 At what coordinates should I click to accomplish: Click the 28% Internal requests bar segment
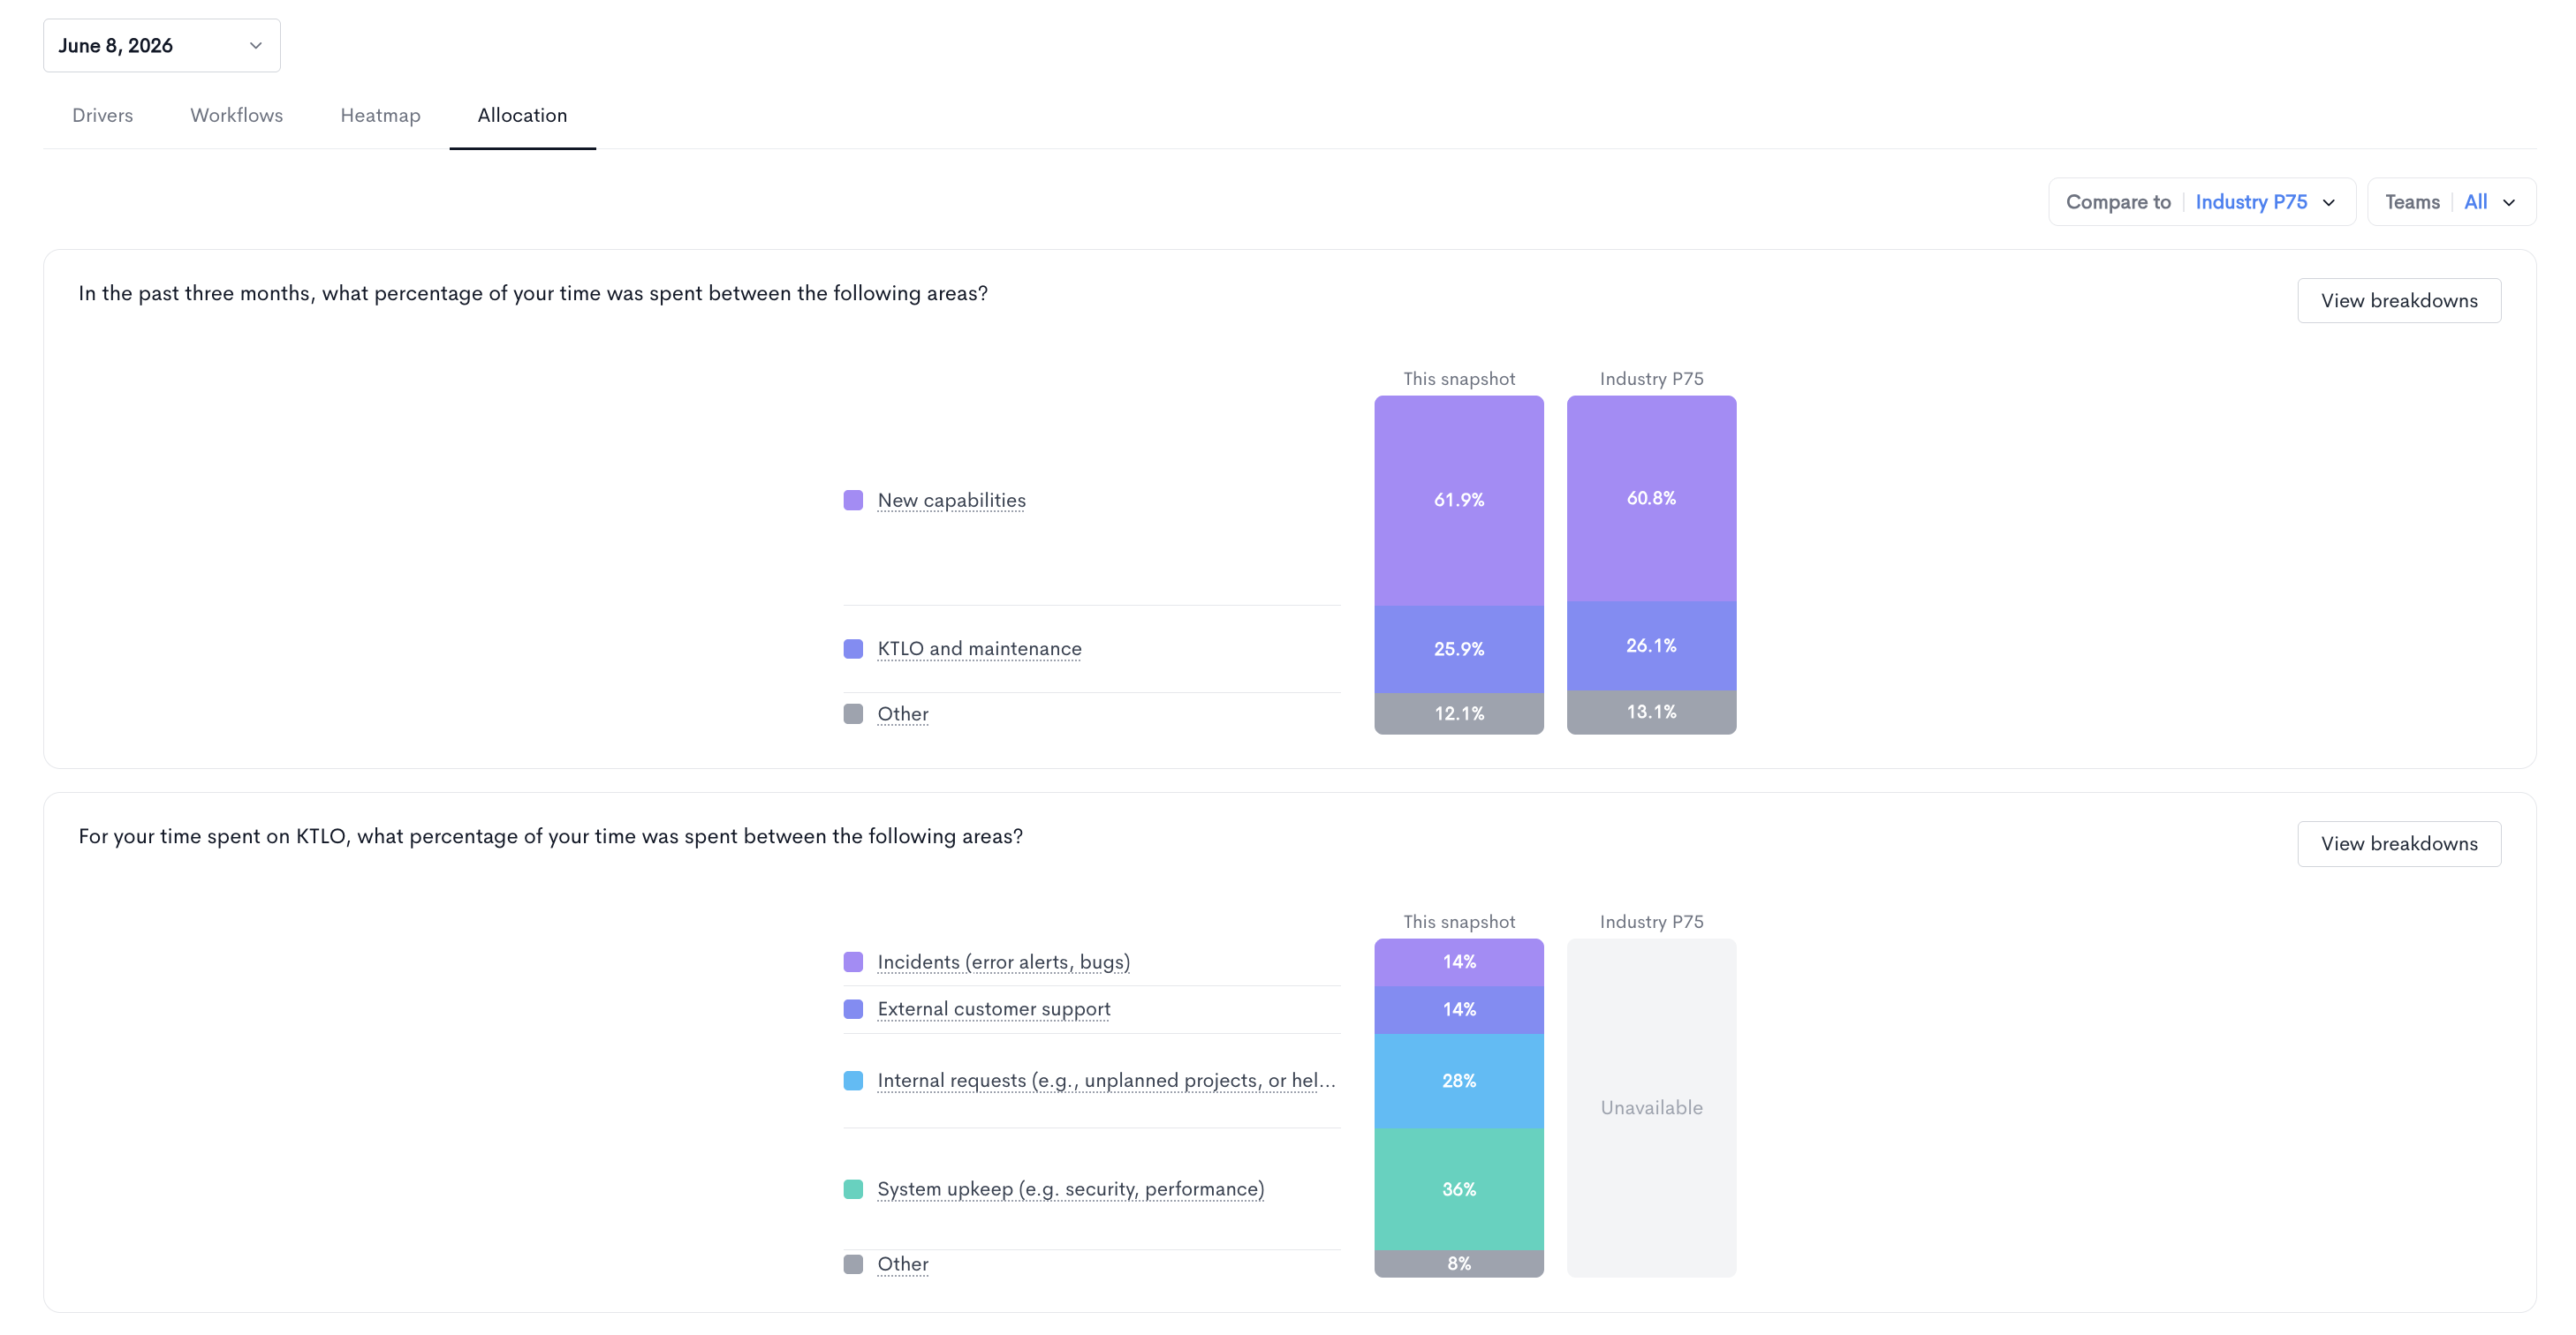1458,1082
